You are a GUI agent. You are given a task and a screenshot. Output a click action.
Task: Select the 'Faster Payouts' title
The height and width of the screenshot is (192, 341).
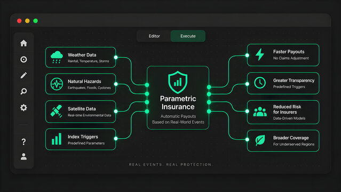tap(289, 52)
